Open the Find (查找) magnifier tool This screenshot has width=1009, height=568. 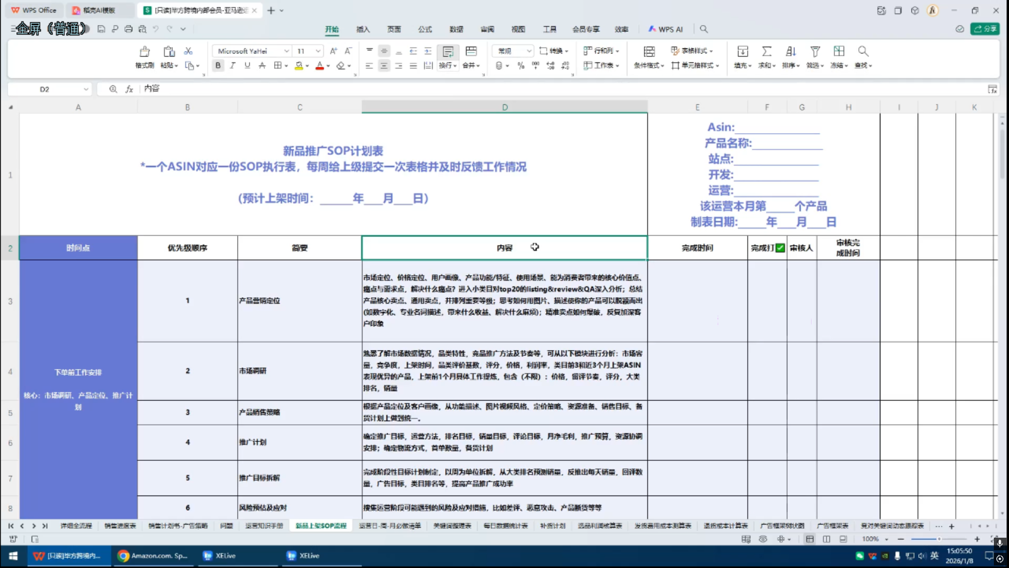click(863, 52)
